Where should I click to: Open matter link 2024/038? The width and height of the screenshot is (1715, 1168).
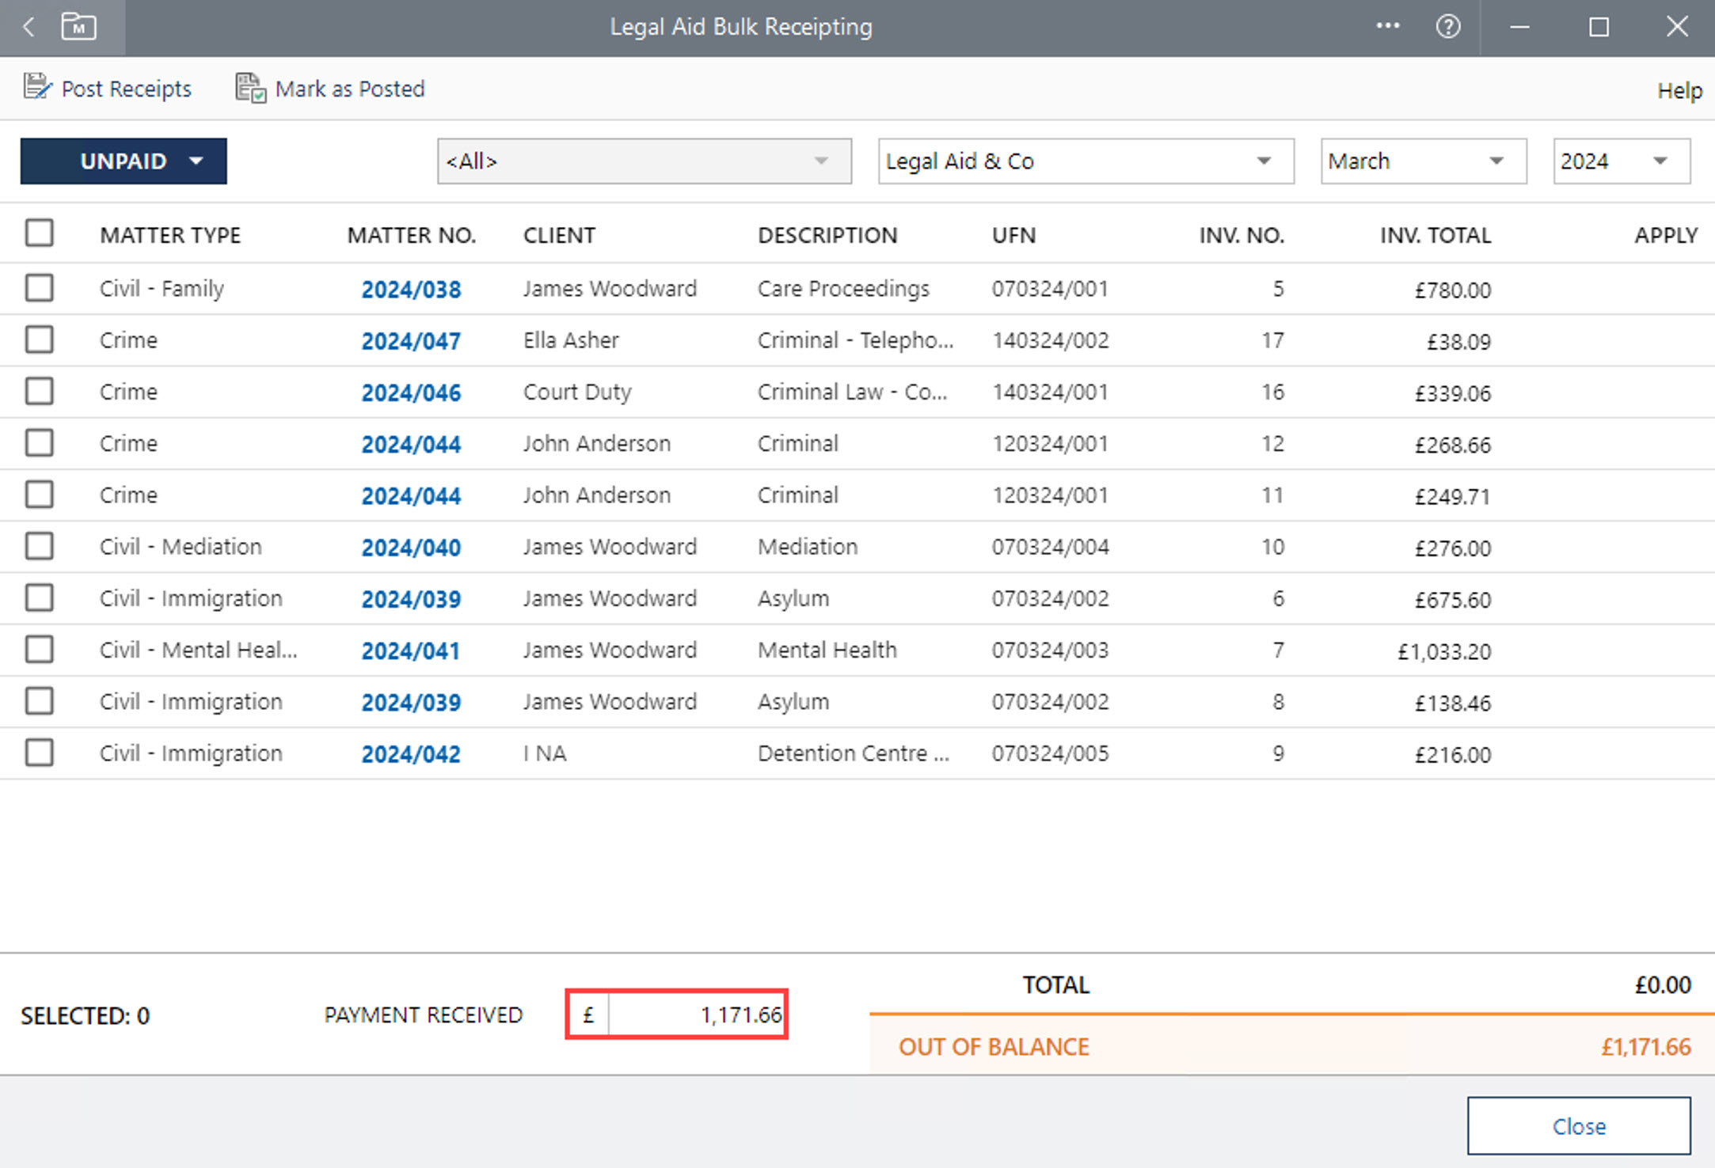pyautogui.click(x=411, y=290)
